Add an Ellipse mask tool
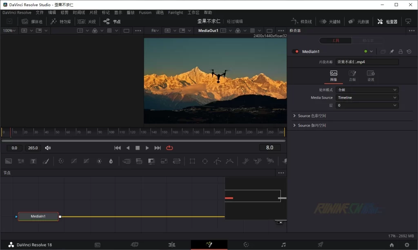 (x=205, y=161)
